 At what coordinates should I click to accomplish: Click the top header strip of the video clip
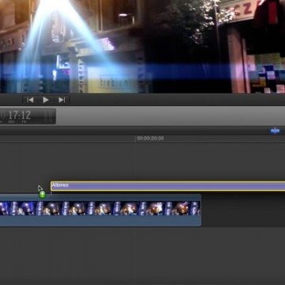pos(100,198)
